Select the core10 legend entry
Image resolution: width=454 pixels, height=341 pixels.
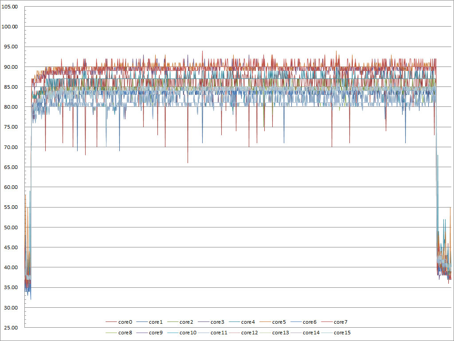(182, 333)
